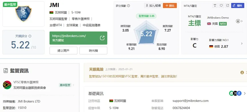
Task: Click the round Vanuatu flag for VFSC license
Action: click(7, 85)
